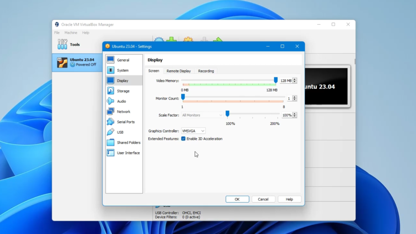
Task: Click the green Start arrow toolbar icon
Action: (x=218, y=39)
